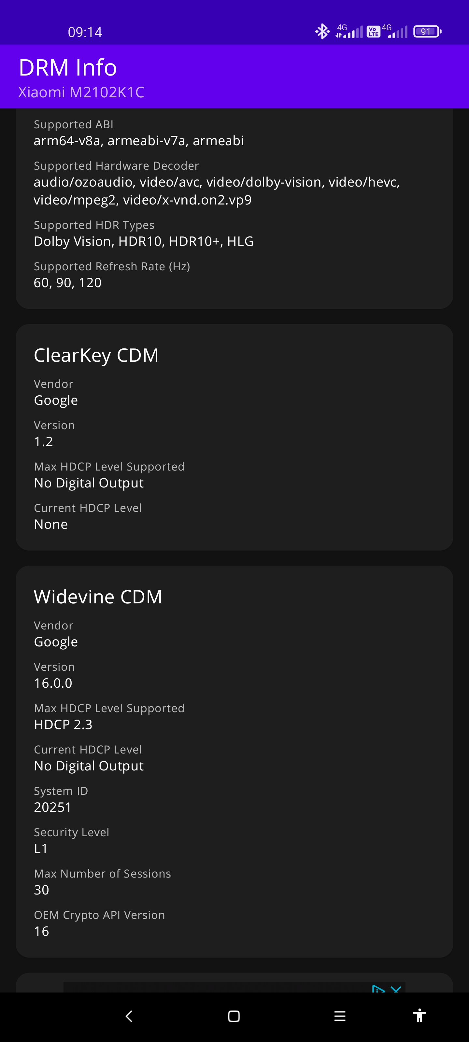The width and height of the screenshot is (469, 1042).
Task: Tap the Android back navigation arrow
Action: pyautogui.click(x=129, y=1016)
